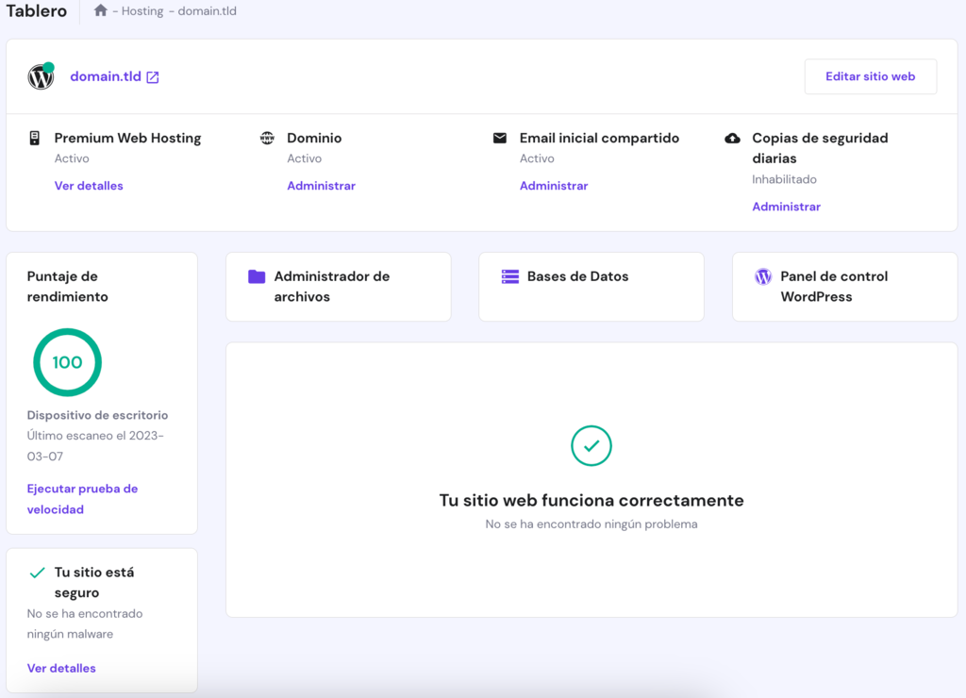The width and height of the screenshot is (966, 698).
Task: Click the WordPress logo beside domain.tld
Action: [40, 76]
